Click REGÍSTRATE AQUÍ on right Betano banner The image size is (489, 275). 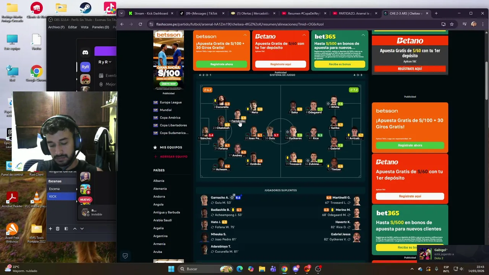tap(410, 69)
